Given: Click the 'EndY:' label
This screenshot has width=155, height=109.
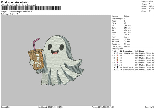Looking at the screenshot, I should coord(114,37).
